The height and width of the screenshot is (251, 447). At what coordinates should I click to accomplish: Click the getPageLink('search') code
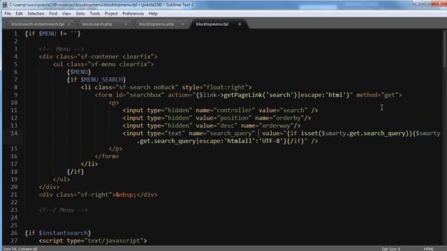261,95
